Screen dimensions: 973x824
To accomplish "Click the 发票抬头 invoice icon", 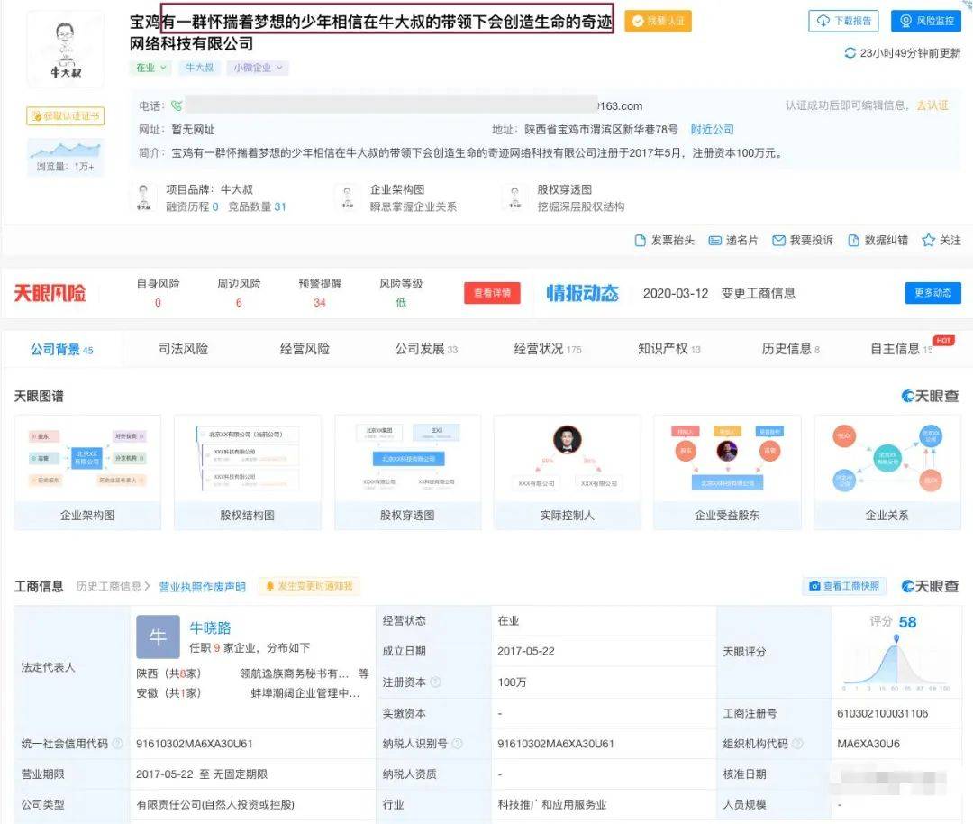I will [641, 241].
